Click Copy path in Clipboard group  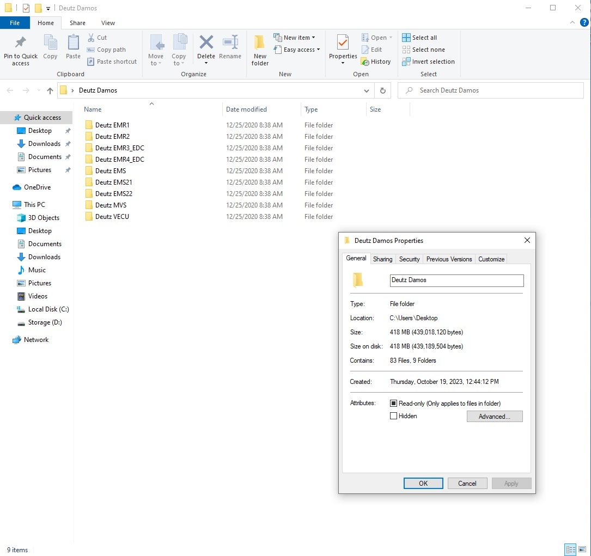click(x=106, y=50)
